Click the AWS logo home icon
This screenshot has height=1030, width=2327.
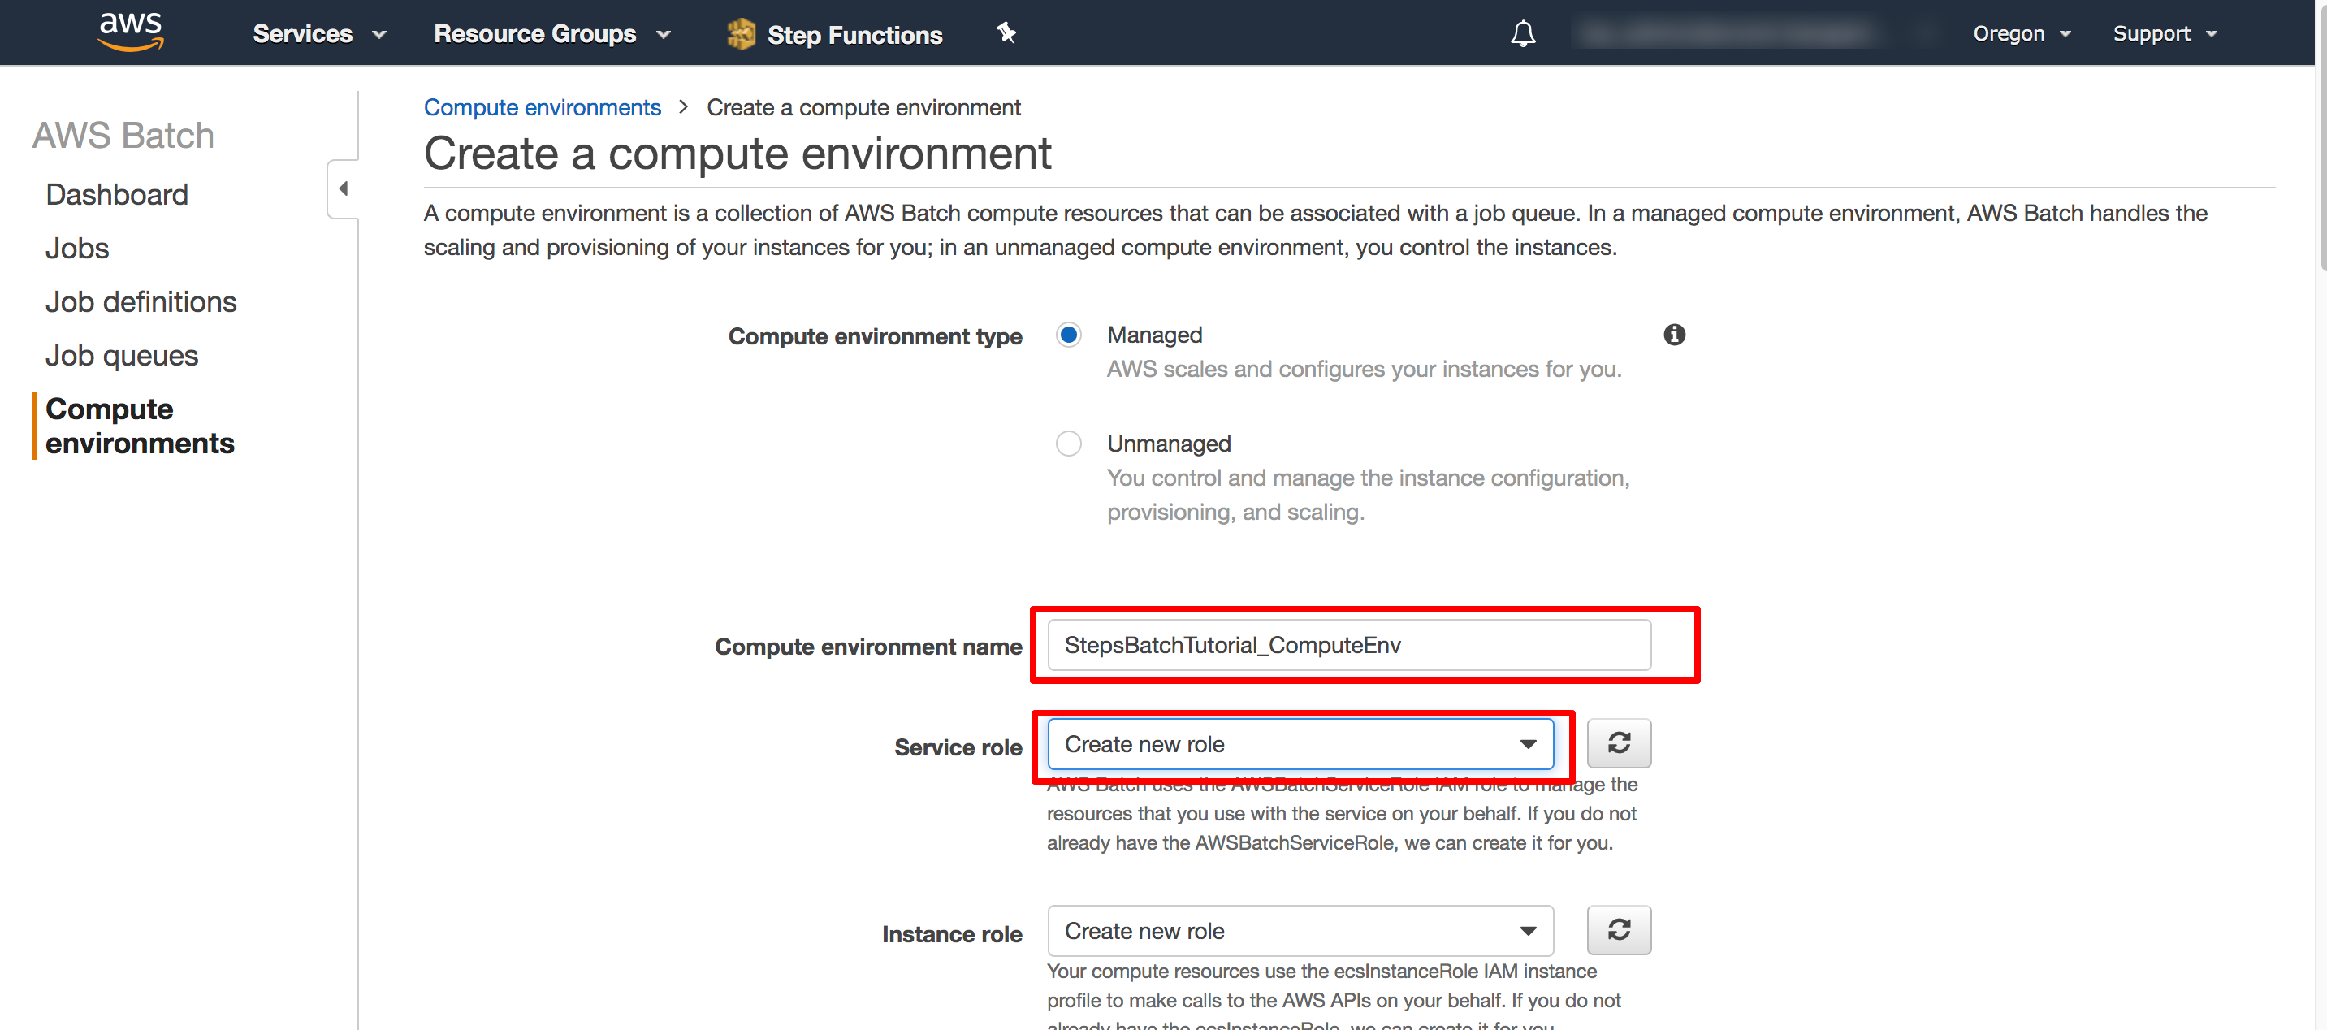point(131,32)
